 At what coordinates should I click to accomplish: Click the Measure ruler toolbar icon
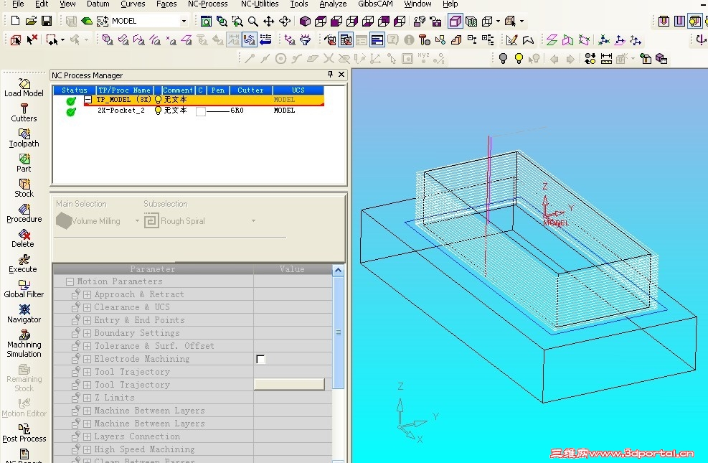coord(606,58)
